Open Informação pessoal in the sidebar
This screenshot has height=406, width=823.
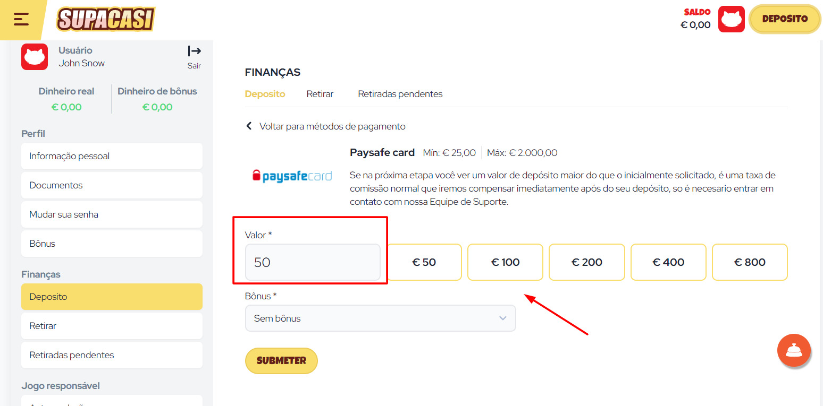click(112, 156)
